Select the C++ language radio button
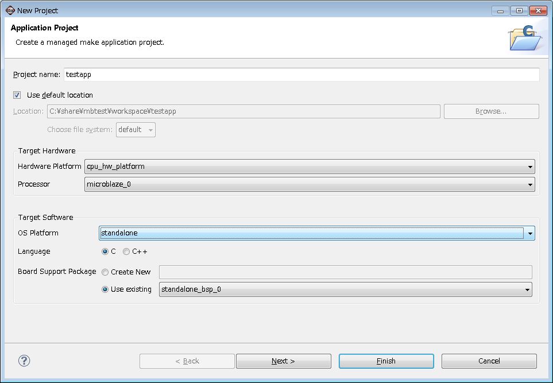The width and height of the screenshot is (553, 383). point(126,252)
